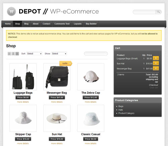Click the Messenger Bag title link
This screenshot has height=146, width=168.
(x=57, y=93)
